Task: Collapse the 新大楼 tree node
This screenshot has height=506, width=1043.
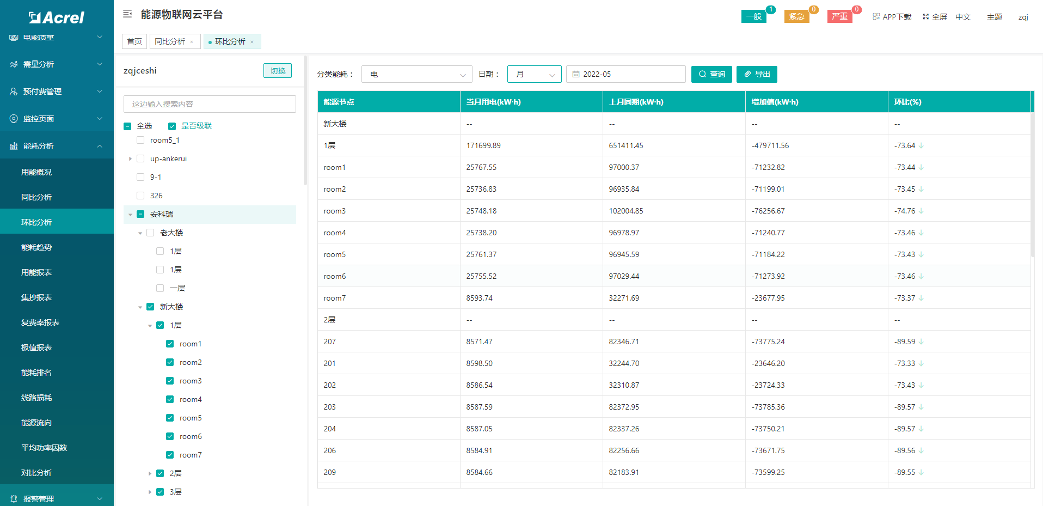Action: [140, 307]
